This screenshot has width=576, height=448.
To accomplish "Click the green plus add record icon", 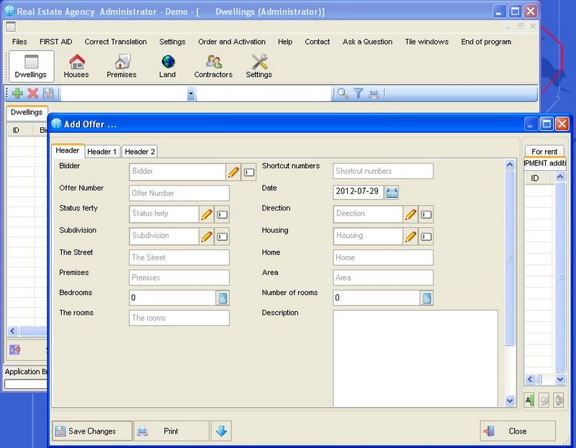I will click(17, 93).
